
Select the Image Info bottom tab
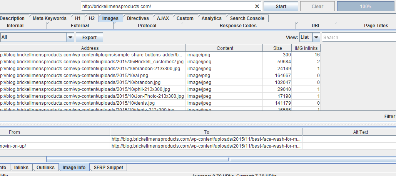(x=74, y=168)
